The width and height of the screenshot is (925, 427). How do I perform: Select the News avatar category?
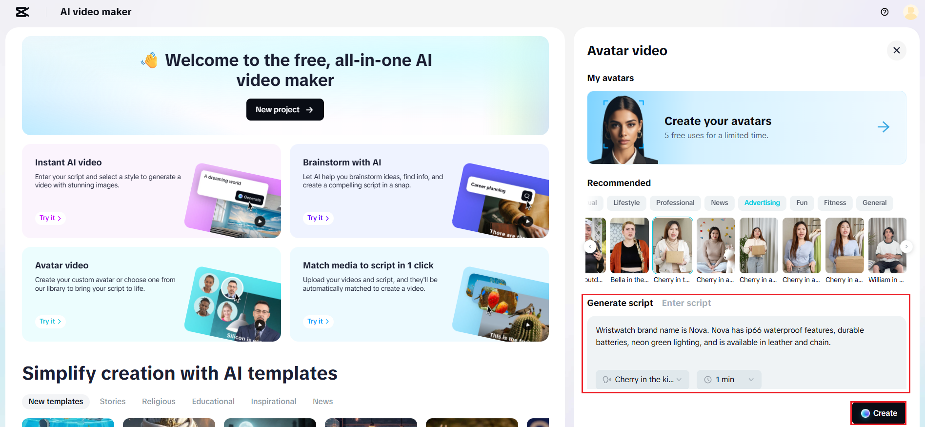click(719, 203)
